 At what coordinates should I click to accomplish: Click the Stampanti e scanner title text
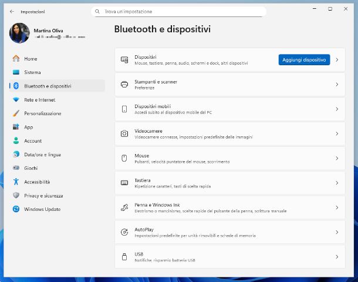(x=156, y=82)
